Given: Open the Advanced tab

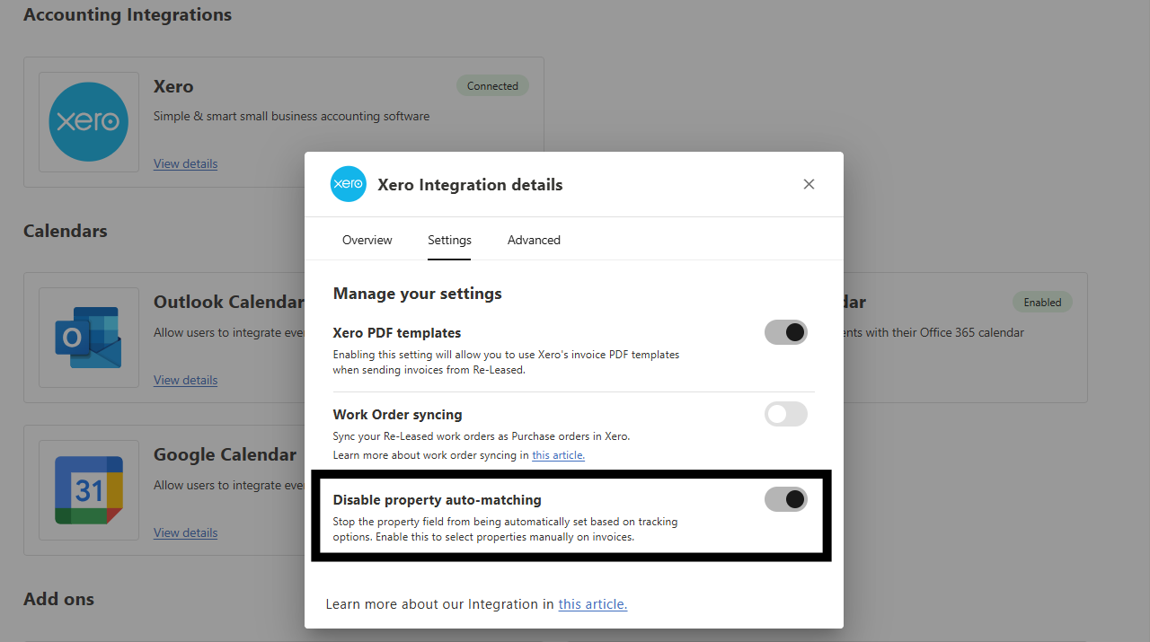Looking at the screenshot, I should 534,240.
